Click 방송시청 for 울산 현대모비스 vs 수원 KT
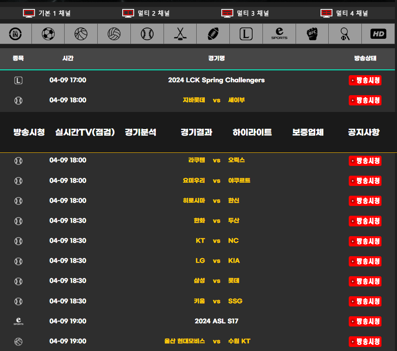 tap(365, 341)
